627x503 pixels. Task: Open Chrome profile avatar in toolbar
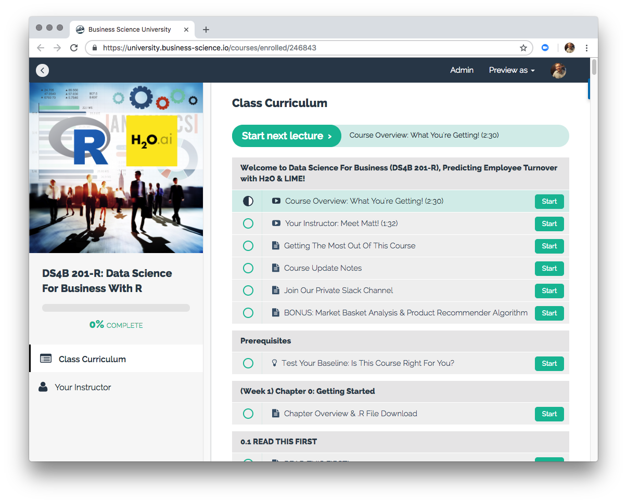[x=570, y=48]
